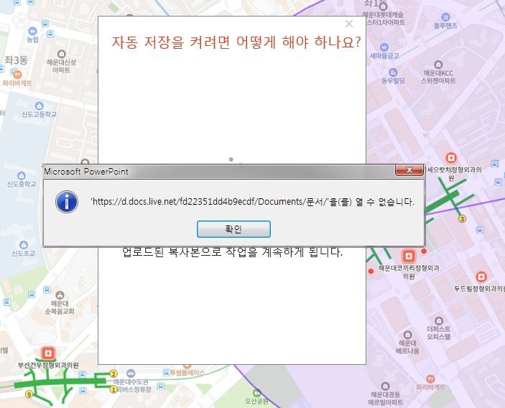505x408 pixels.
Task: Click the 해운대신성아파트 building marker
Action: [61, 54]
